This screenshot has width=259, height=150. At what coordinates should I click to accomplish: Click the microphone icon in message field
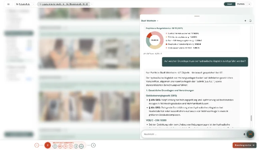[244, 134]
